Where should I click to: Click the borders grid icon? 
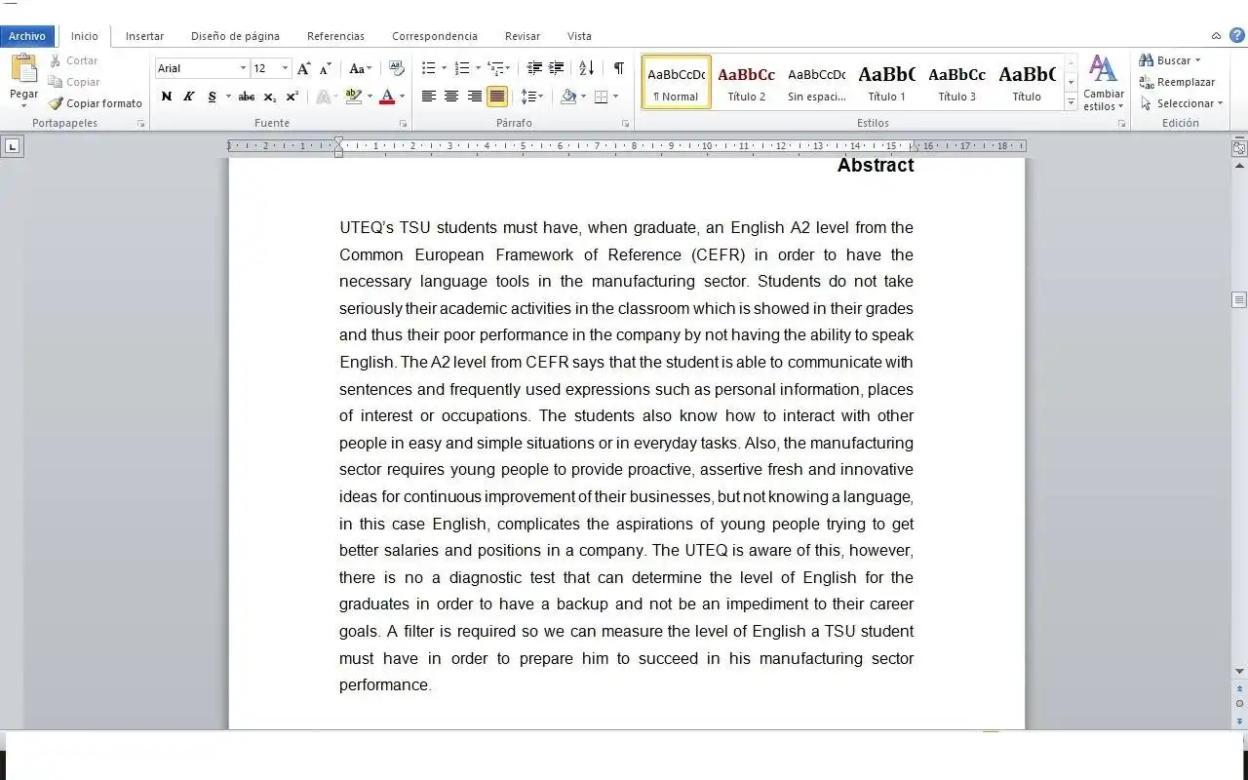click(602, 97)
